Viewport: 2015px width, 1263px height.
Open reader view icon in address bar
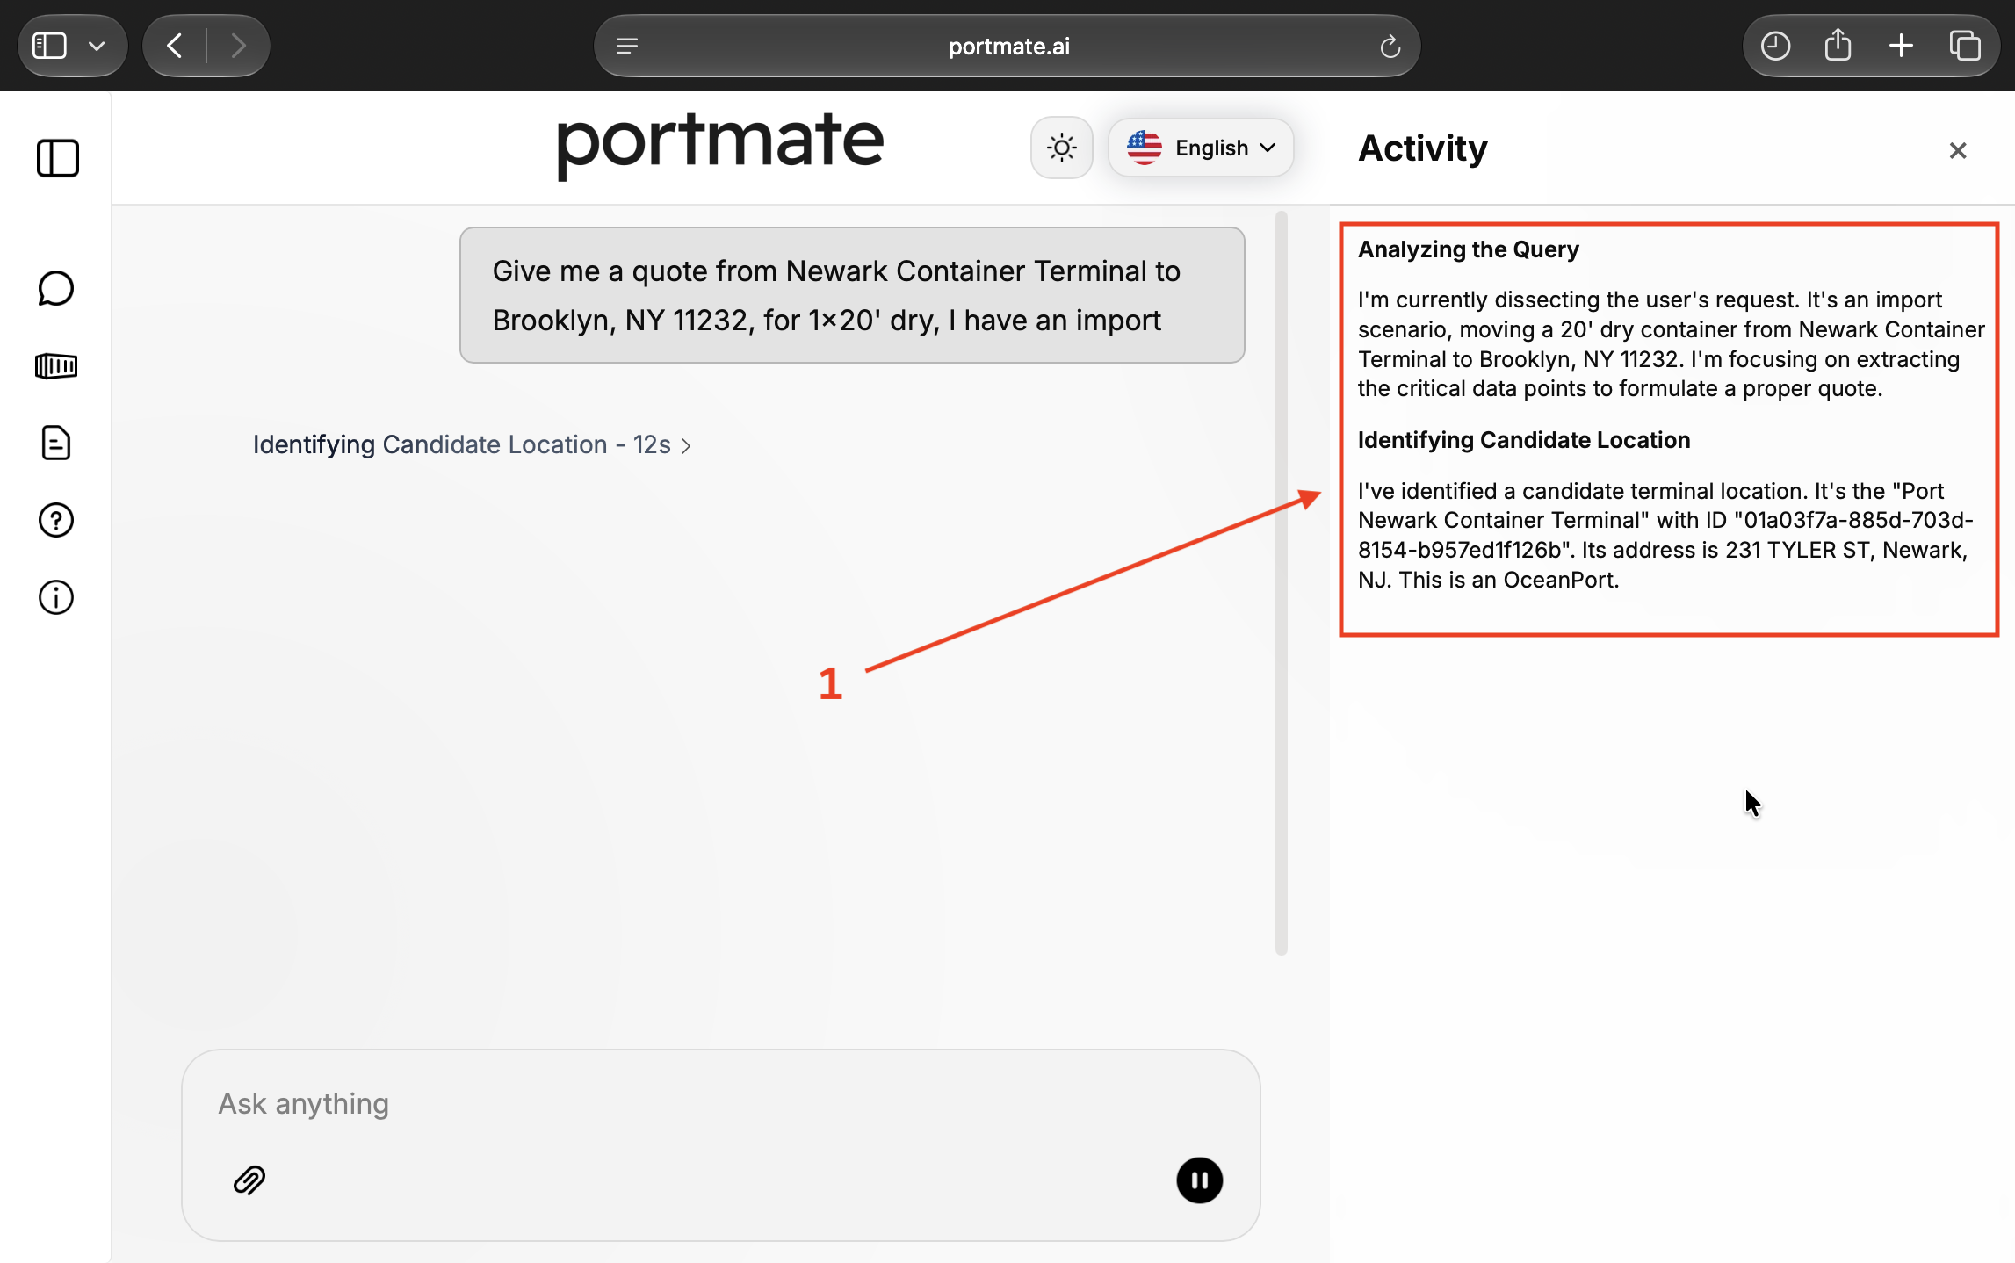(x=627, y=46)
